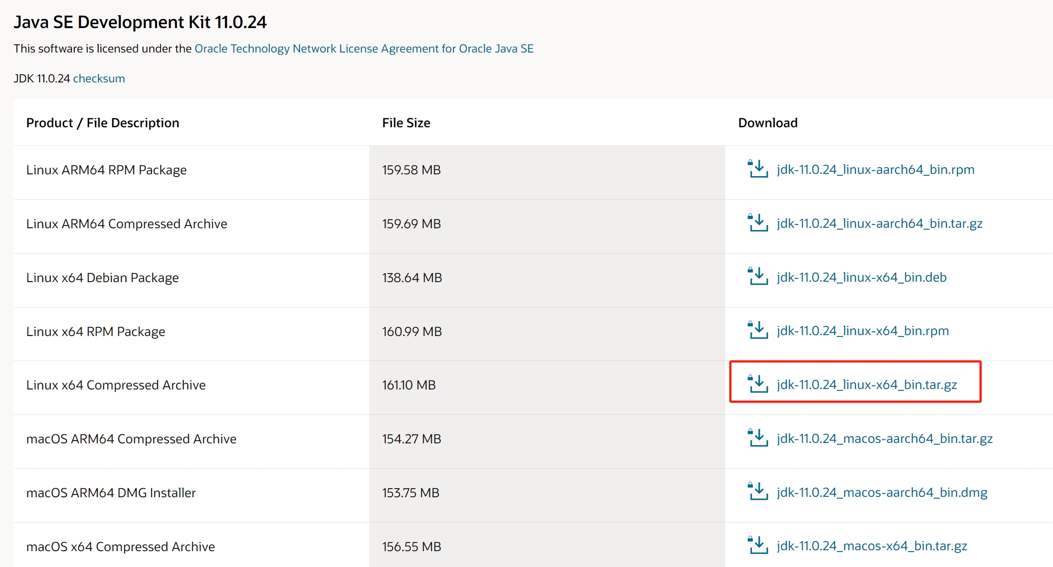Screen dimensions: 1053x567
Task: Download jdk-11.0.24_linux-aarch64_bin.tar.gz file link
Action: coord(880,223)
